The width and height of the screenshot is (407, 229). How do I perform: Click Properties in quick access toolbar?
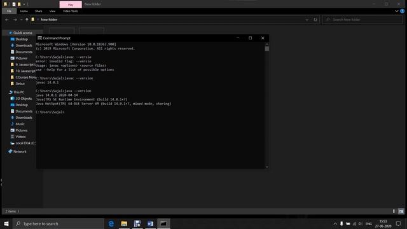(x=14, y=4)
